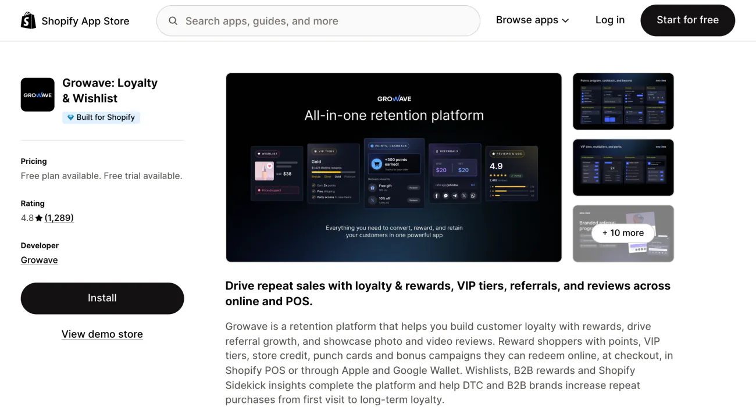This screenshot has height=407, width=756.
Task: Click the Built for Shopify diamond icon
Action: click(71, 117)
